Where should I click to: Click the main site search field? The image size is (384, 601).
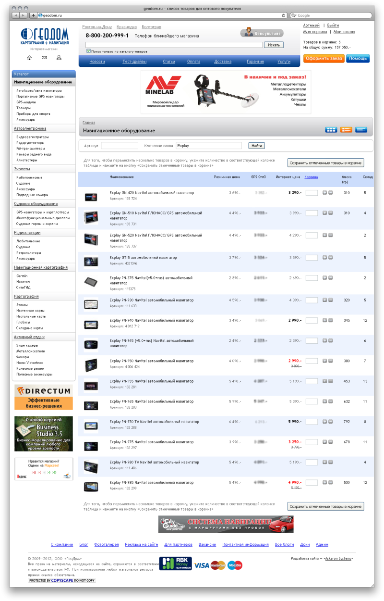174,45
